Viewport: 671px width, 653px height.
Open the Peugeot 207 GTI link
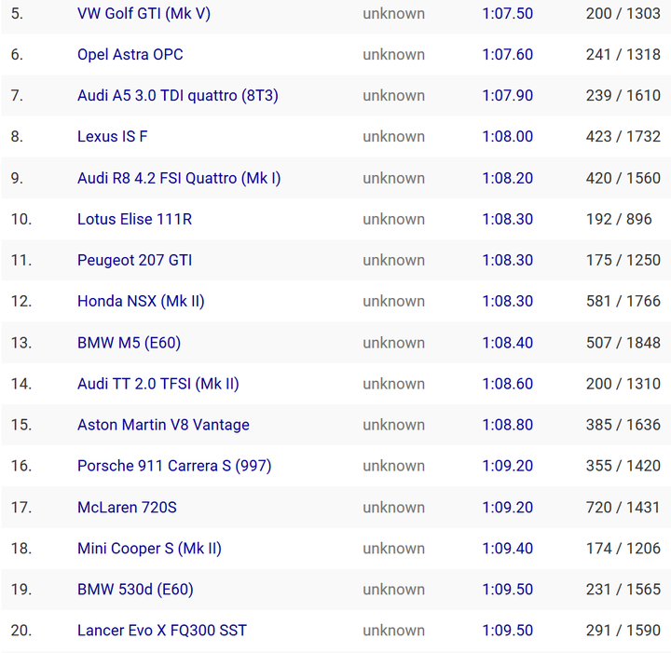[x=134, y=261]
